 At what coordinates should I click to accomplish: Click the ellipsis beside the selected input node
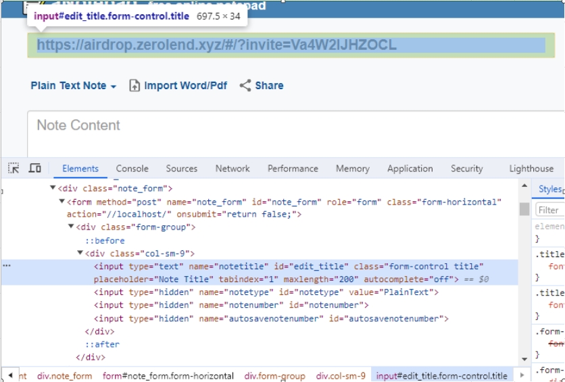point(7,266)
